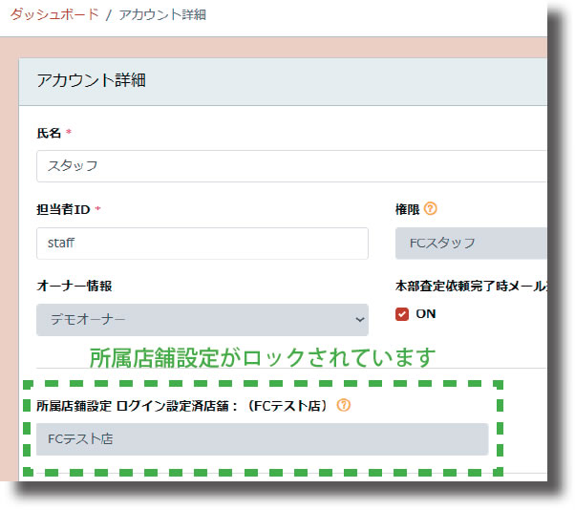Focus the 氏名 field containing スタッフ
The height and width of the screenshot is (510, 575).
click(x=291, y=165)
